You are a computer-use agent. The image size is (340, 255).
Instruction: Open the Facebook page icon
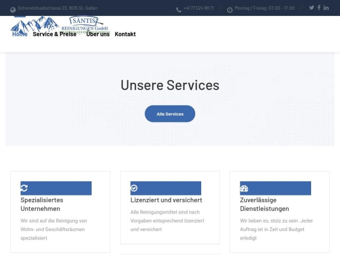[319, 8]
